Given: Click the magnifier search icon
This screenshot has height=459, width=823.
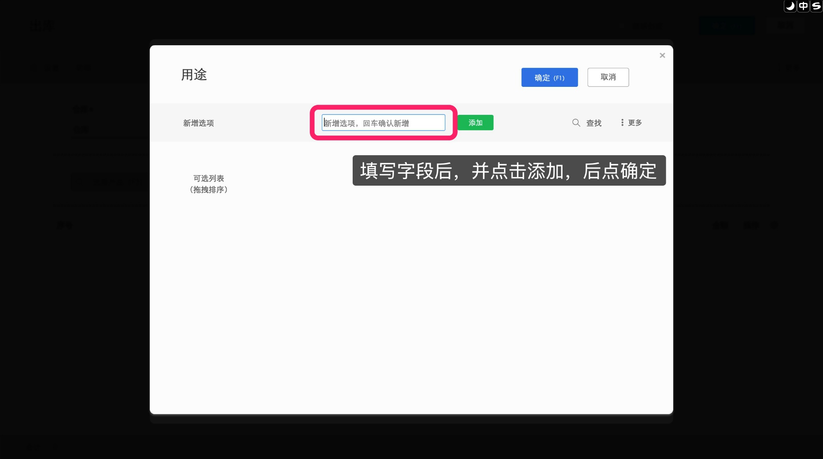Looking at the screenshot, I should click(576, 123).
